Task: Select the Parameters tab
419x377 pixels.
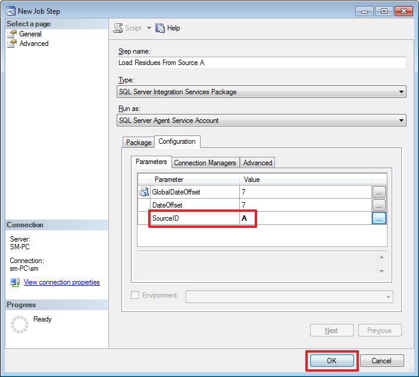Action: (151, 162)
